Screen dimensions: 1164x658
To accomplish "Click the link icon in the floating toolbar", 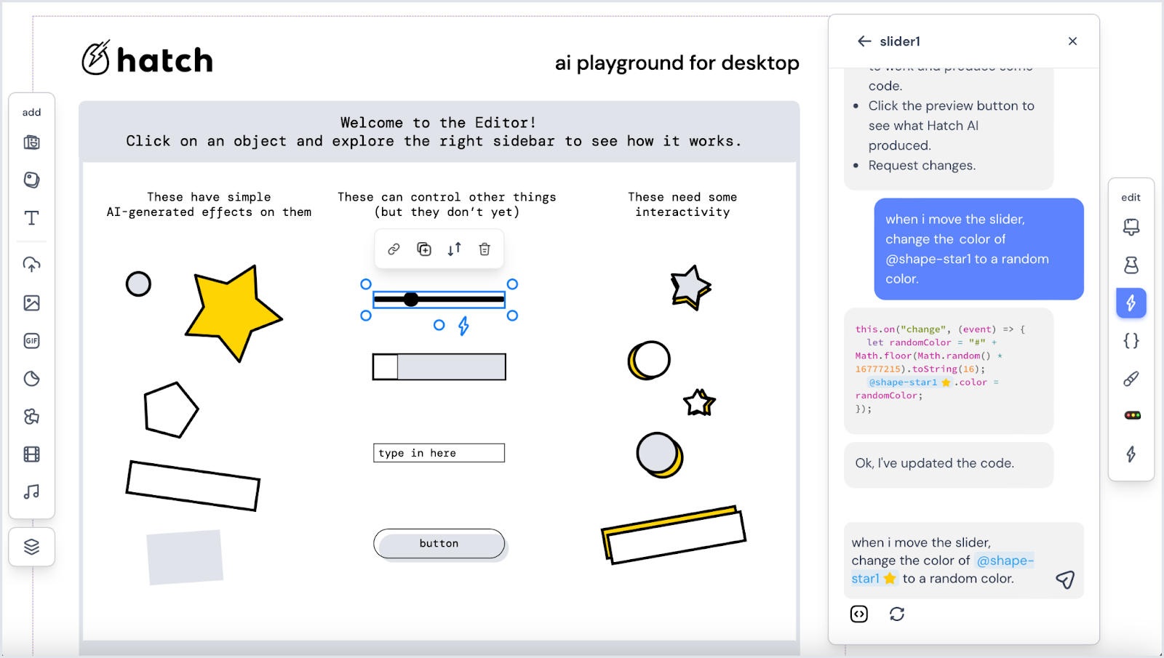I will tap(394, 249).
